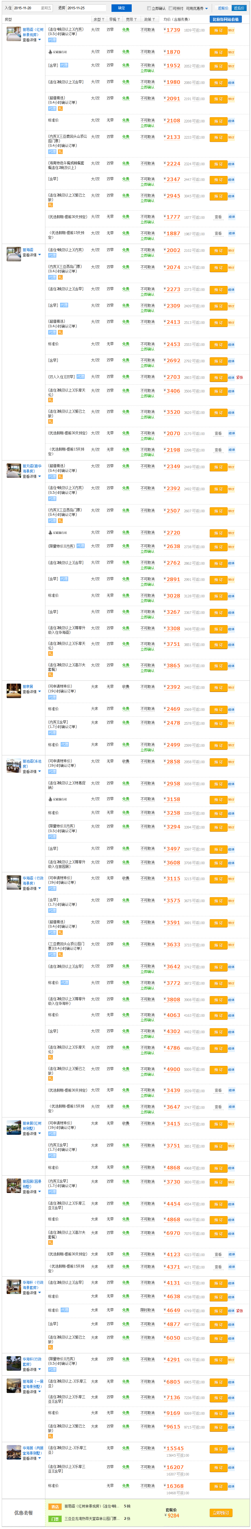251x1529 pixels.
Task: Click the orange 酒店 tag in 优惠套餐
Action: (x=55, y=1506)
